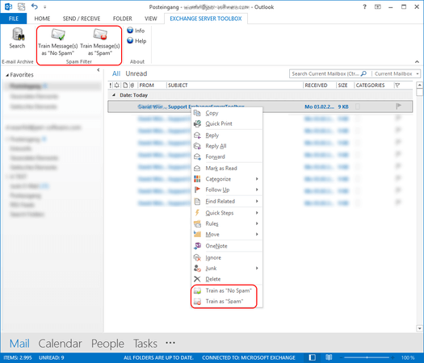Expand the Move submenu

click(227, 235)
